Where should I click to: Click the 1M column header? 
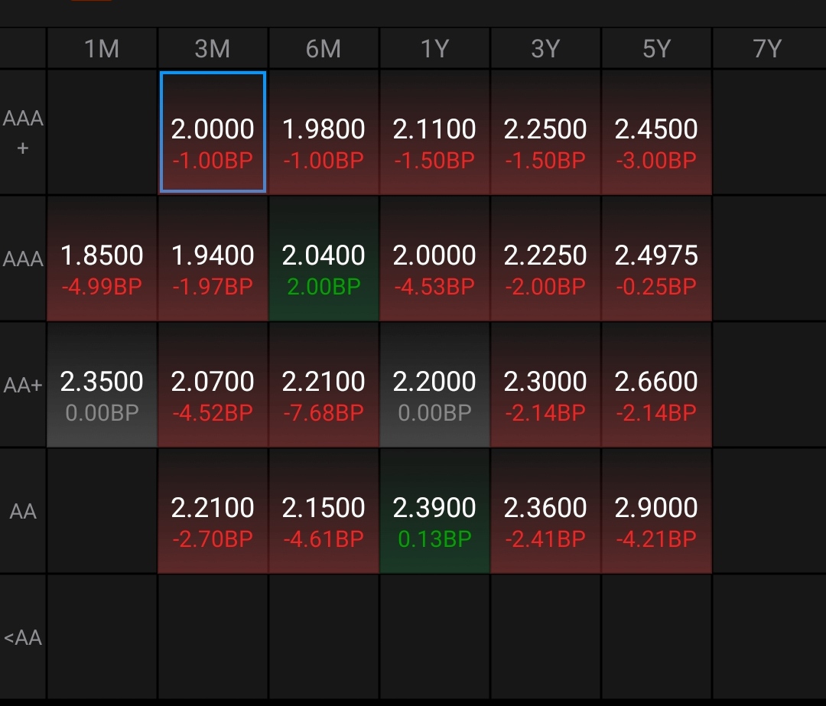102,49
